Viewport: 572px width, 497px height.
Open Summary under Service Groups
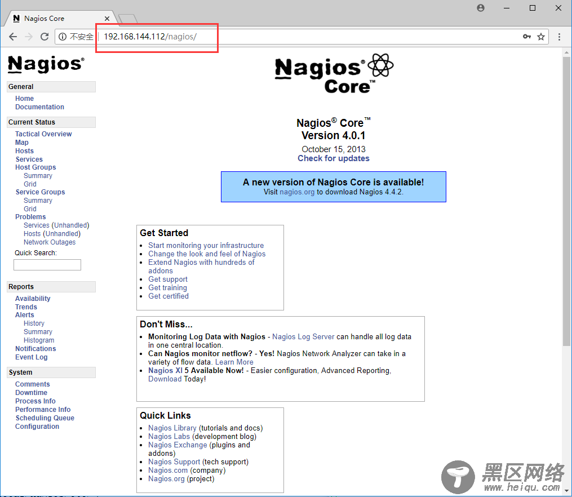click(x=38, y=201)
